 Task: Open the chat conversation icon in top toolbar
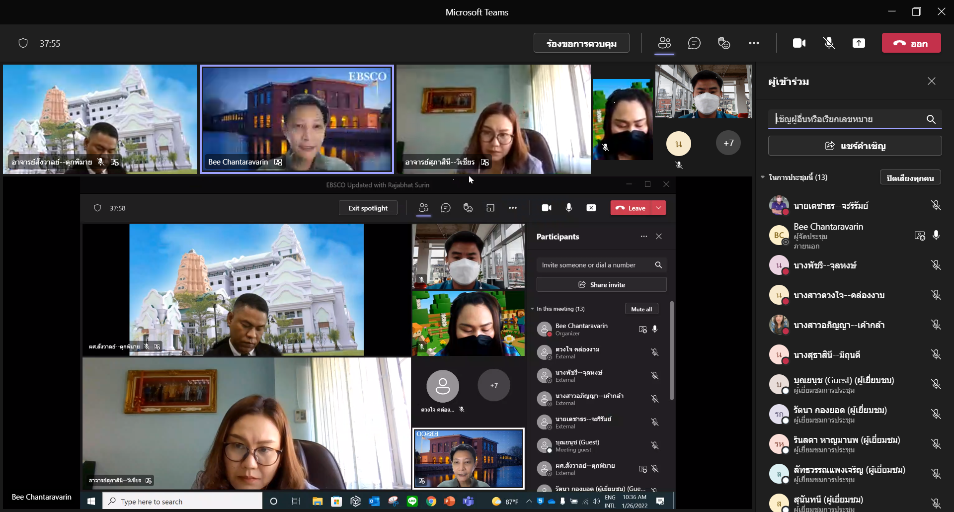pyautogui.click(x=694, y=43)
